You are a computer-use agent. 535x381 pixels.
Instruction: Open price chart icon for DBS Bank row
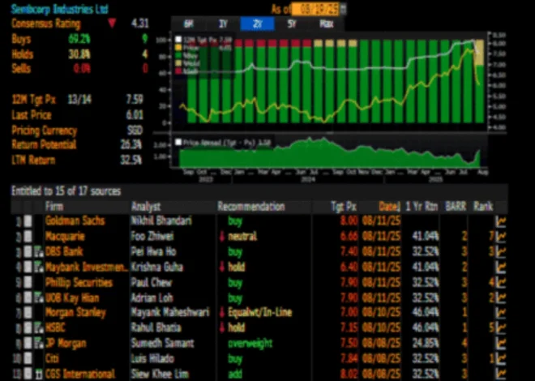(x=500, y=252)
